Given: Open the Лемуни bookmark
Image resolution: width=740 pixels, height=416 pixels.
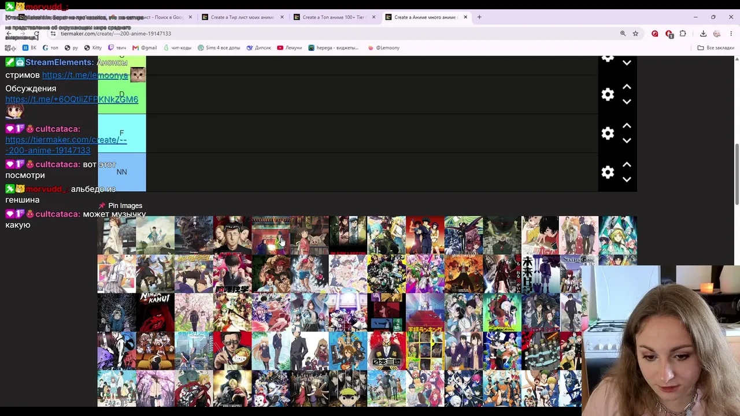Looking at the screenshot, I should coord(289,48).
